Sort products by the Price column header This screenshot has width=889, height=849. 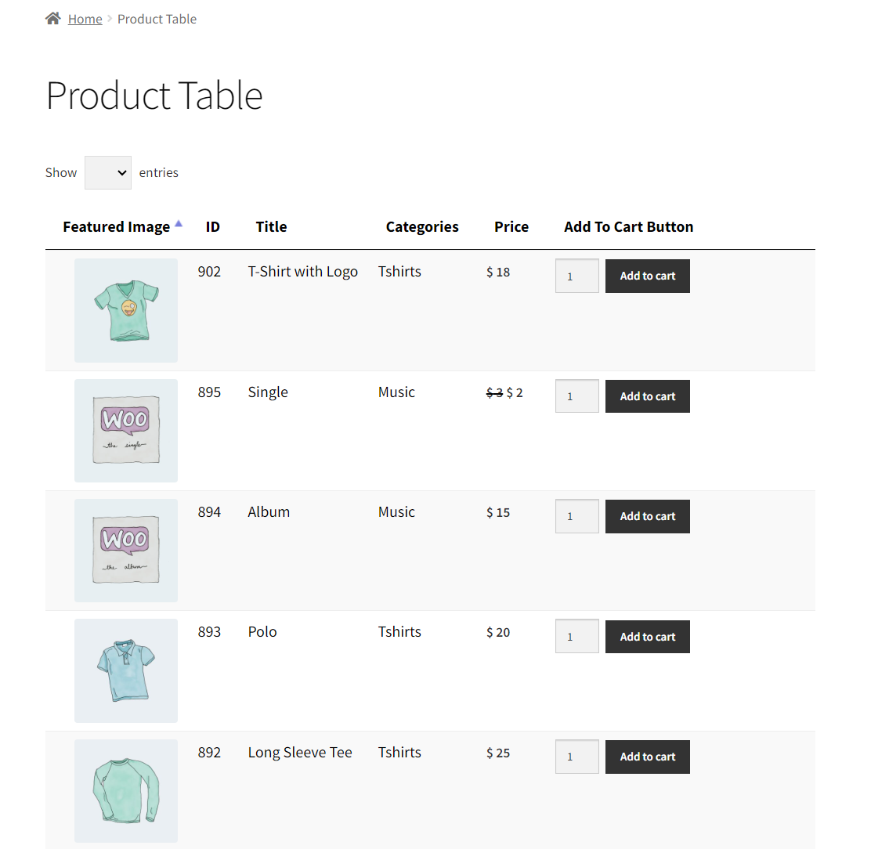[x=511, y=226]
